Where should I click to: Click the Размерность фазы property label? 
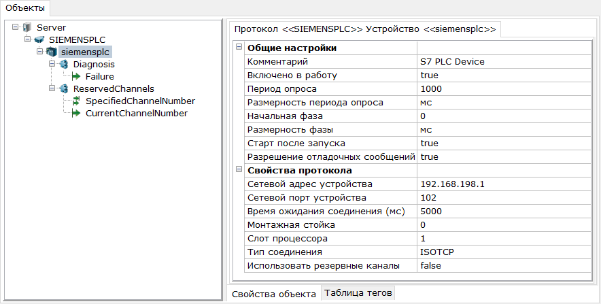click(290, 130)
